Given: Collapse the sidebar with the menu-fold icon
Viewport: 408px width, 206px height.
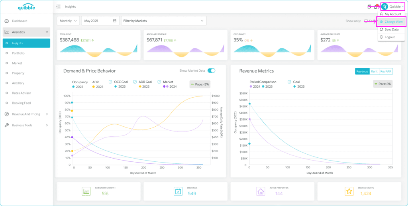Looking at the screenshot, I should tap(58, 6).
